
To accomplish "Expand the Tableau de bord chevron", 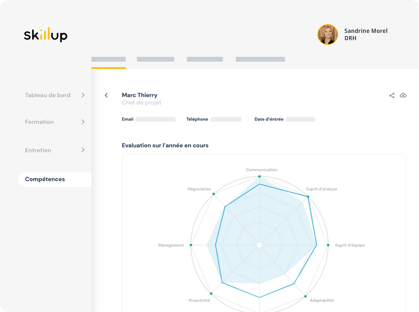I will coord(83,95).
